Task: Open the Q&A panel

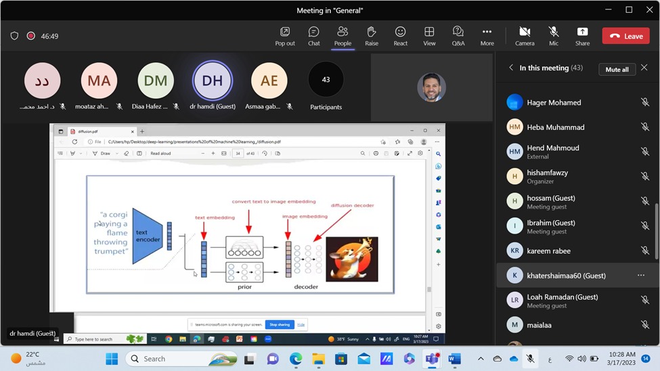Action: click(x=458, y=36)
